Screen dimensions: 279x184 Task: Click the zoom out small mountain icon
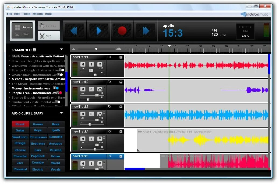pyautogui.click(x=73, y=49)
